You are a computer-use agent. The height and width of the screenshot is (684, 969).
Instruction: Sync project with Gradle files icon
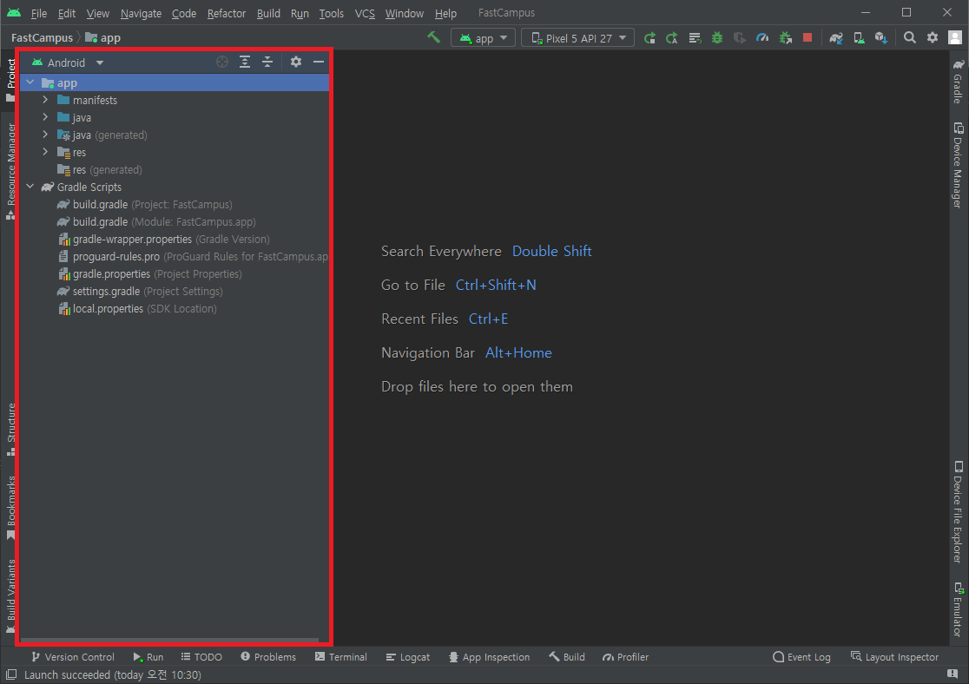tap(836, 38)
